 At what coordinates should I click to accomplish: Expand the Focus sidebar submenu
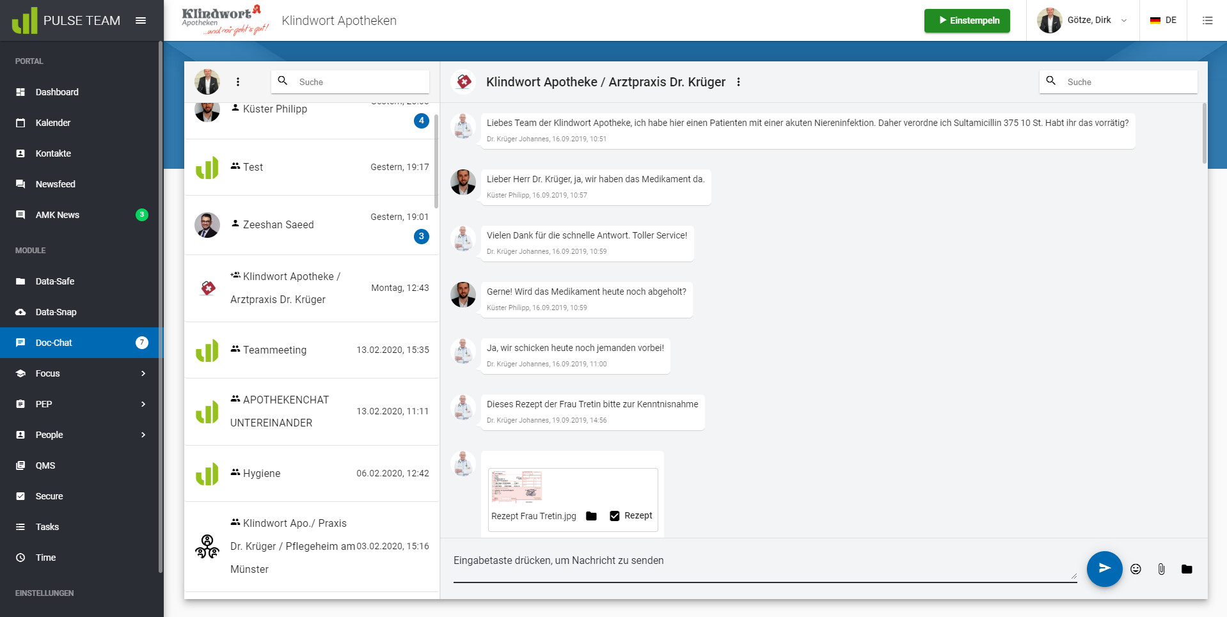143,373
